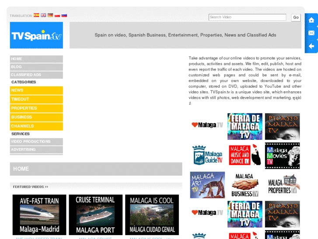
Task: Open the second Picasso Malaga TV logo
Action: point(282,214)
